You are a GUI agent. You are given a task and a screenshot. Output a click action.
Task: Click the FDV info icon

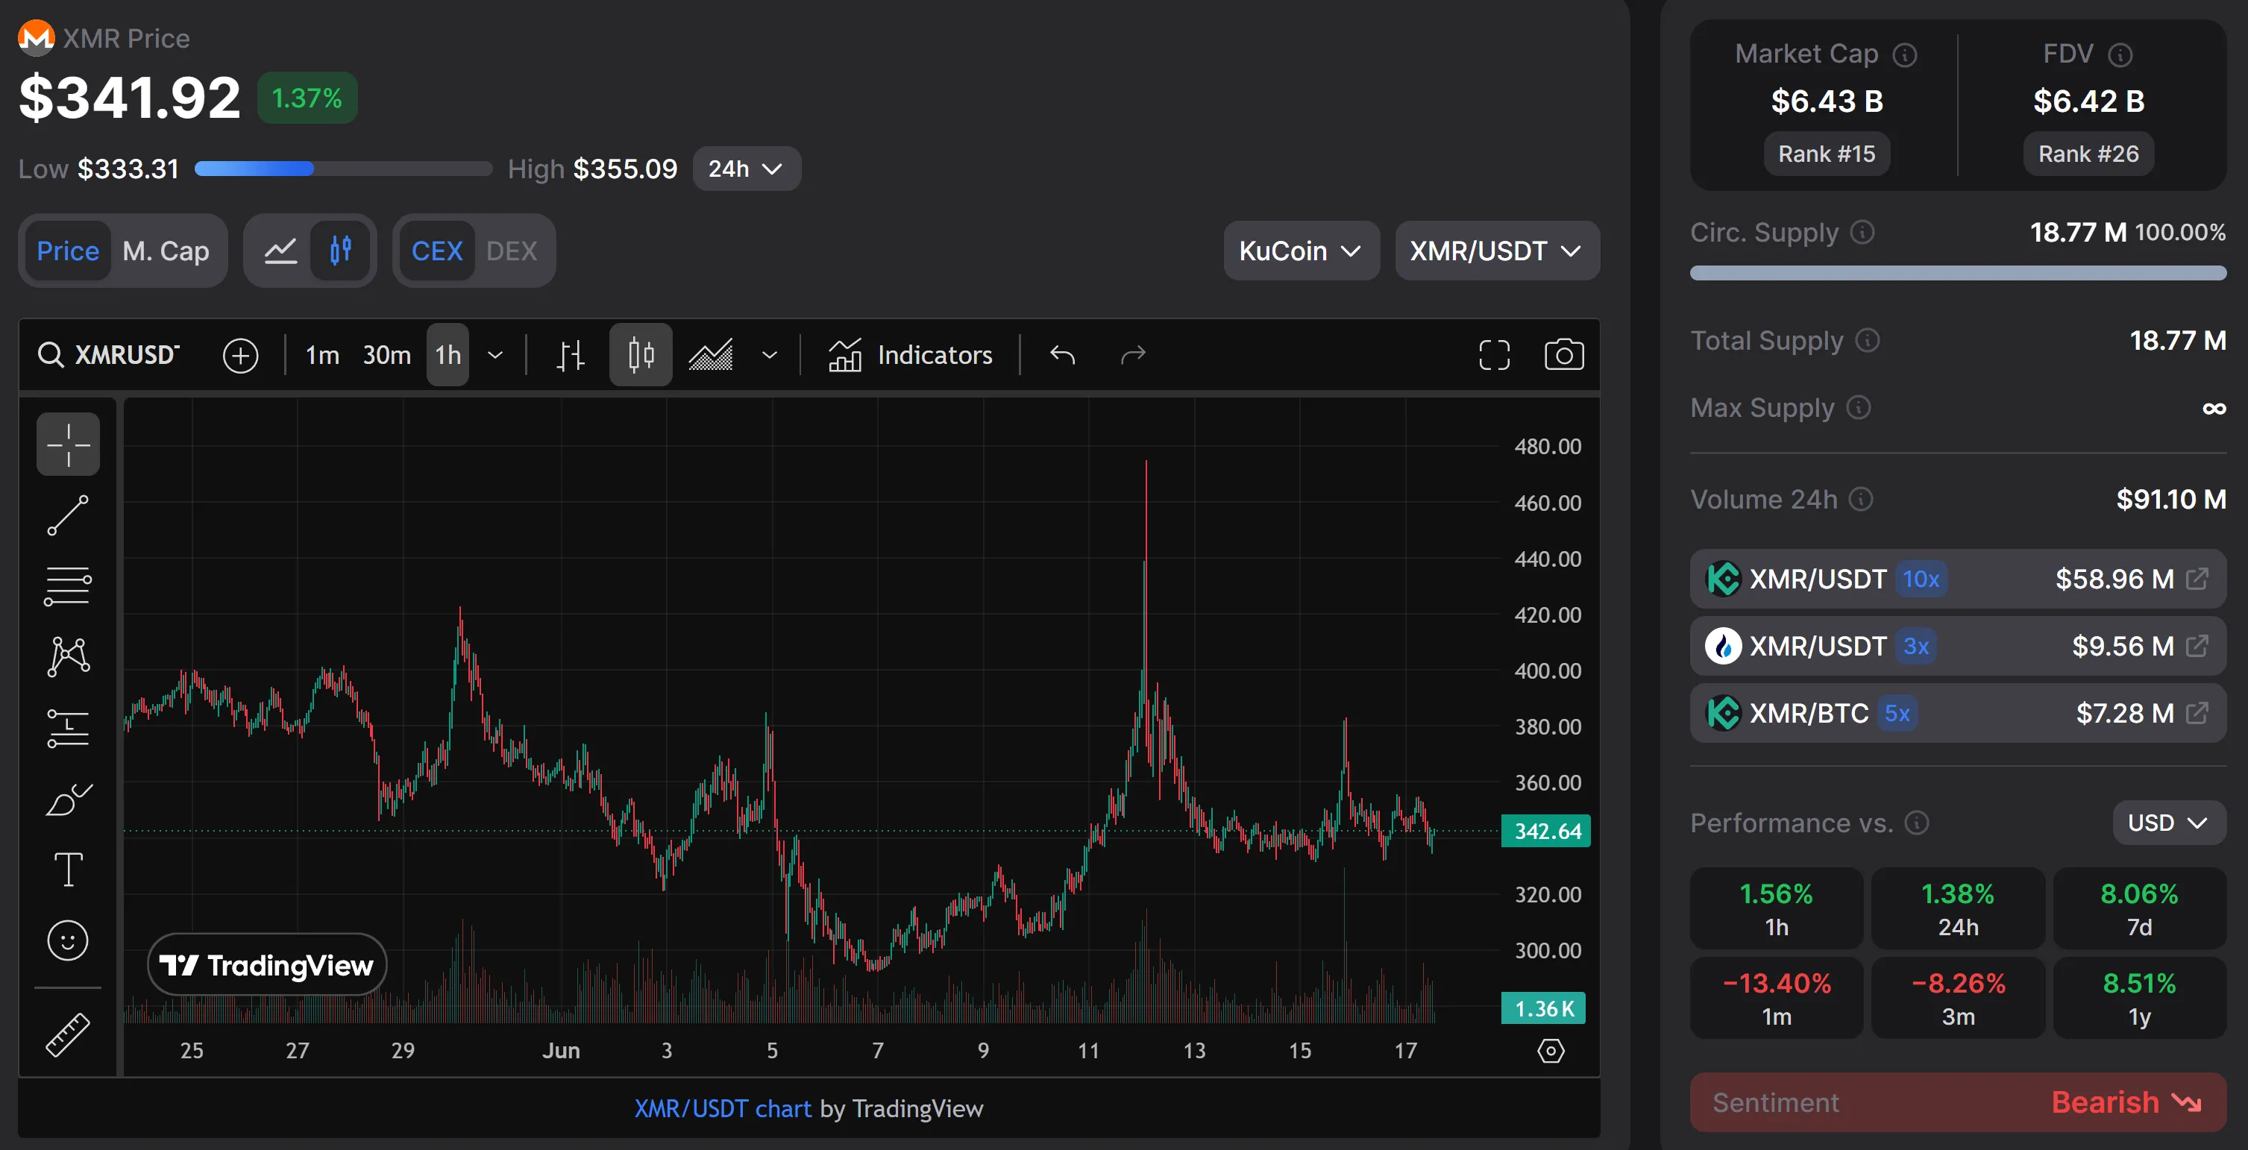click(x=2120, y=55)
